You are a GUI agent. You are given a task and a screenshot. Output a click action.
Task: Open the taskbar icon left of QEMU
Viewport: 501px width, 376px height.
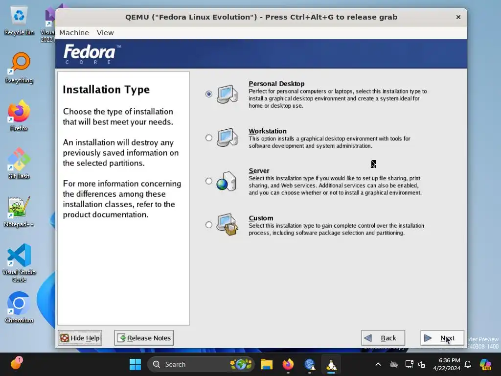(310, 364)
